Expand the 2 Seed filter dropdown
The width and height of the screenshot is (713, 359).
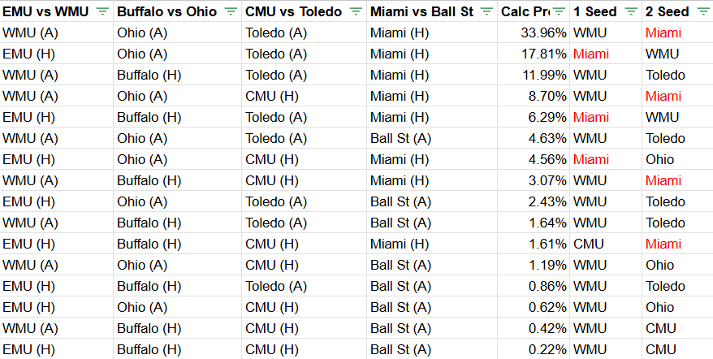(x=703, y=11)
